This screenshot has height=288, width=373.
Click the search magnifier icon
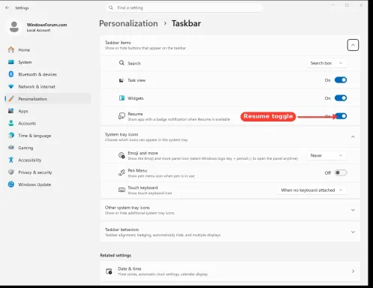click(111, 7)
